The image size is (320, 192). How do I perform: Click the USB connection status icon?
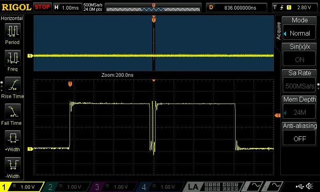(300, 186)
